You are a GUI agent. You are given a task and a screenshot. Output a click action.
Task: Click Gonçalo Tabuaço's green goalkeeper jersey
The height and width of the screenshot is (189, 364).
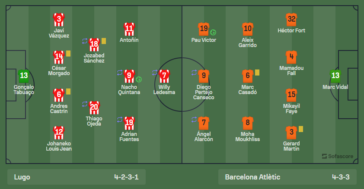point(24,76)
